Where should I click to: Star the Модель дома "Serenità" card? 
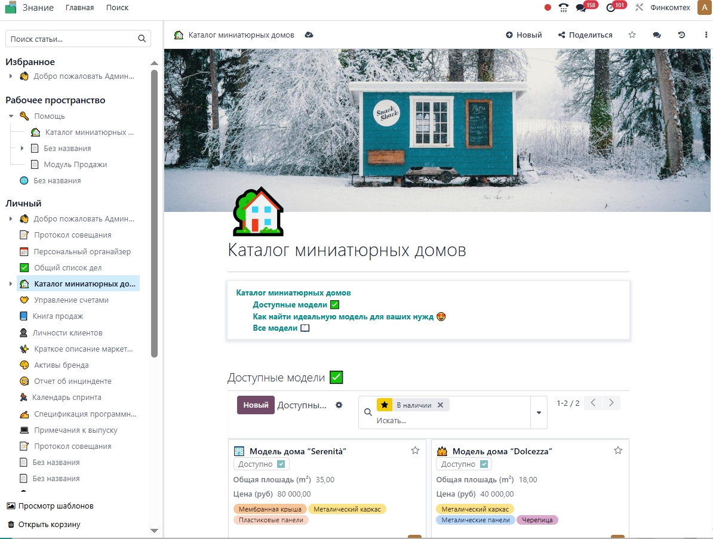(415, 451)
